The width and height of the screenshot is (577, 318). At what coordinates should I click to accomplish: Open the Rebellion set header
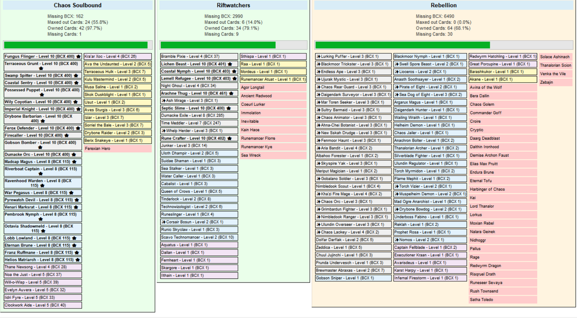tap(444, 5)
